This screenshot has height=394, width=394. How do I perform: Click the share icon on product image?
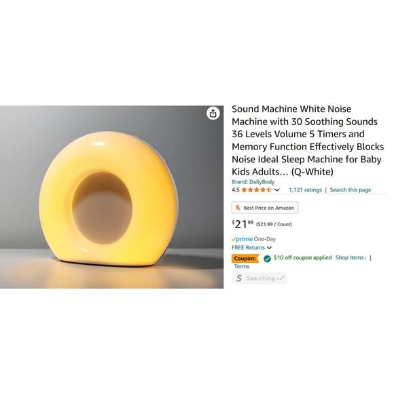coord(213,113)
